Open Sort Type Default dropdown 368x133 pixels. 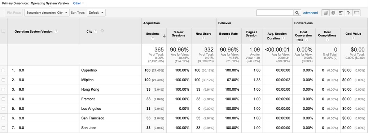click(96, 13)
